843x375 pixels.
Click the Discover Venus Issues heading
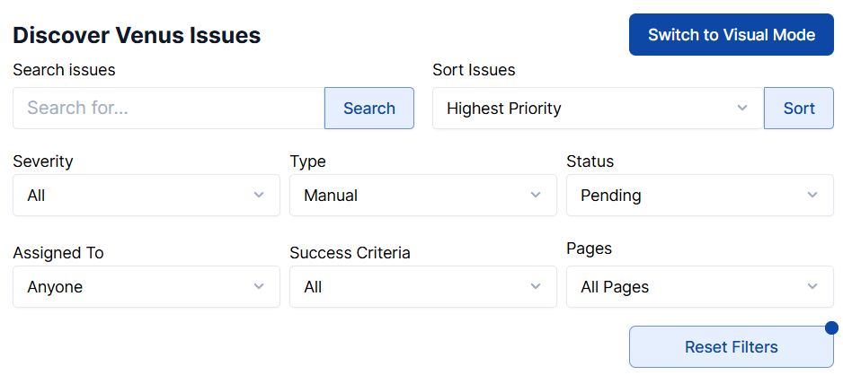137,36
